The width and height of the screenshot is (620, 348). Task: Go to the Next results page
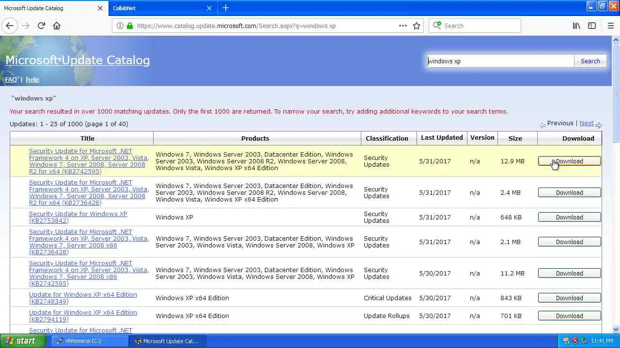tap(587, 123)
